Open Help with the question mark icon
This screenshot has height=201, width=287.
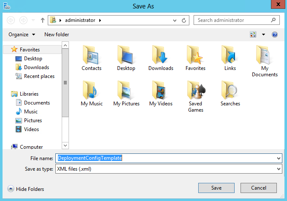point(275,35)
